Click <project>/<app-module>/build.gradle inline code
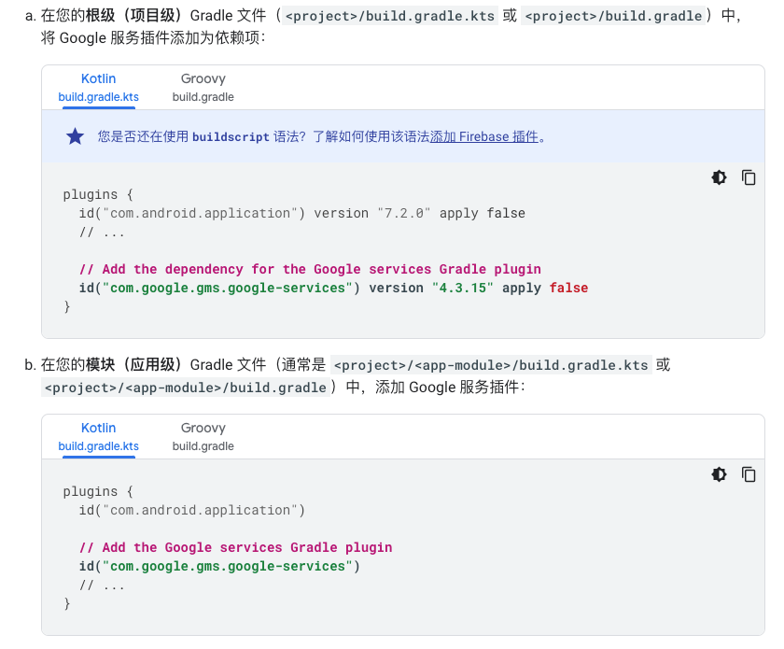 click(186, 388)
